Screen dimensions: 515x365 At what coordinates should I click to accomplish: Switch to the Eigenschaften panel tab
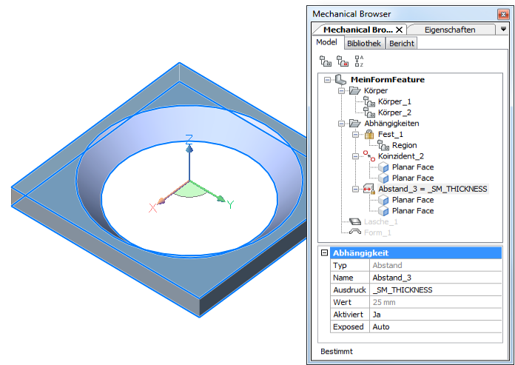pos(450,30)
